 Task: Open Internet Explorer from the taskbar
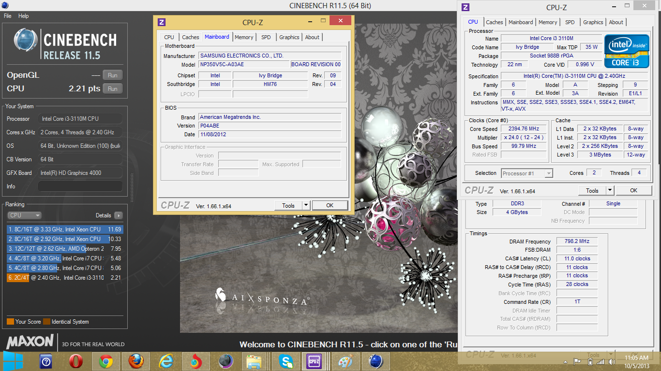coord(166,361)
